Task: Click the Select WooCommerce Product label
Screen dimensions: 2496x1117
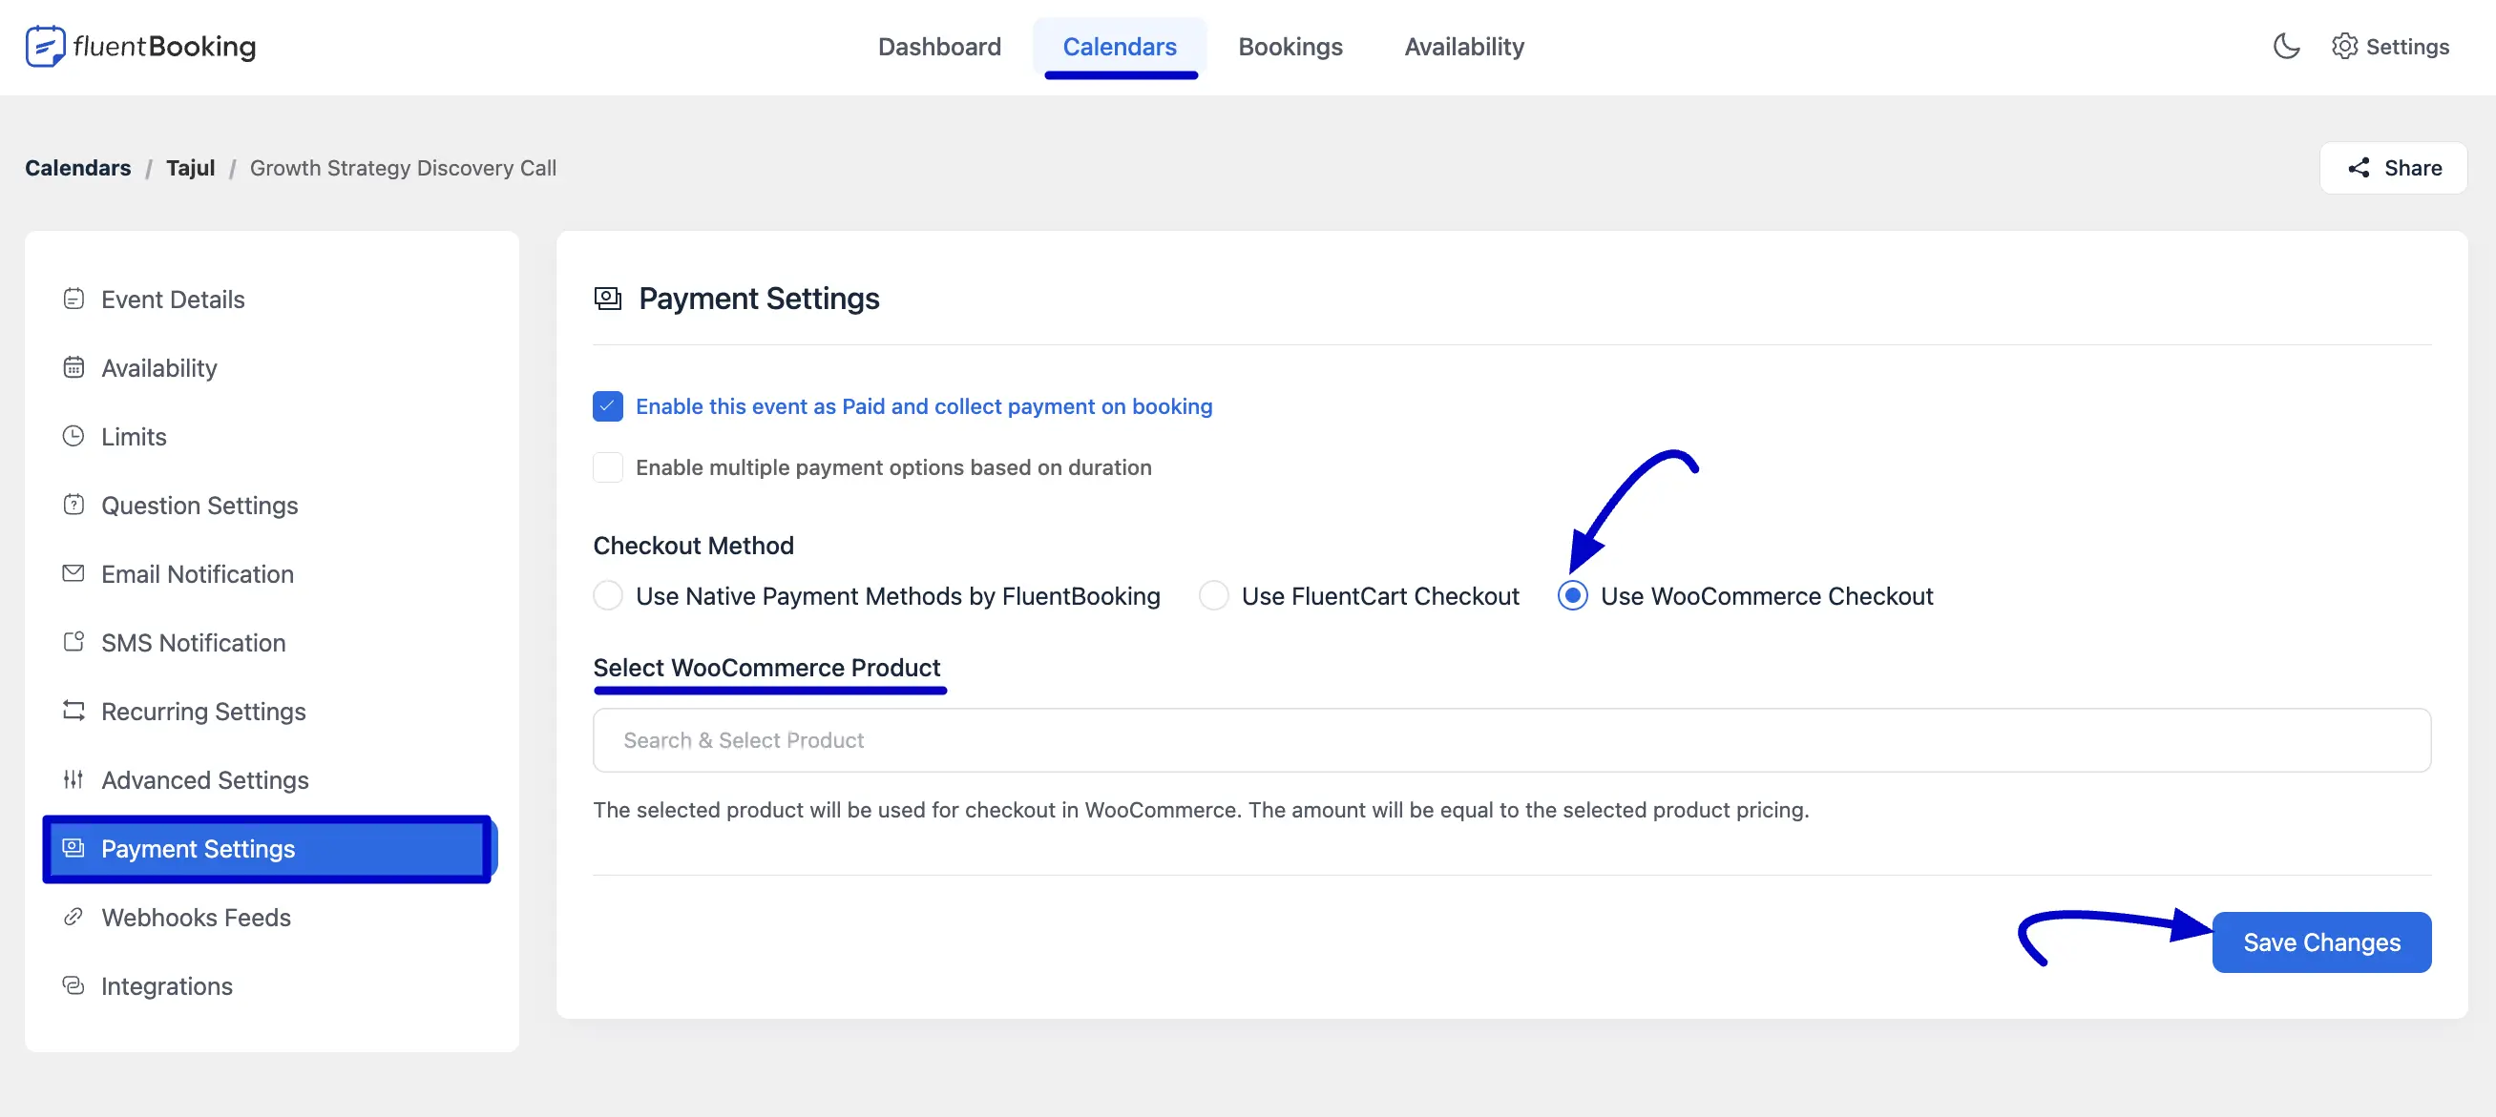Action: point(766,668)
